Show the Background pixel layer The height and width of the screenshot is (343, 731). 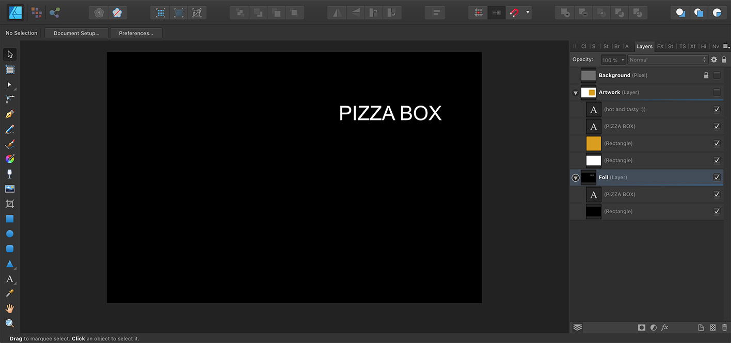(x=717, y=75)
